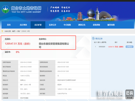135x101 pixels.
Task: Click the 烟台市土地市场网 site title
Action: [26, 8]
